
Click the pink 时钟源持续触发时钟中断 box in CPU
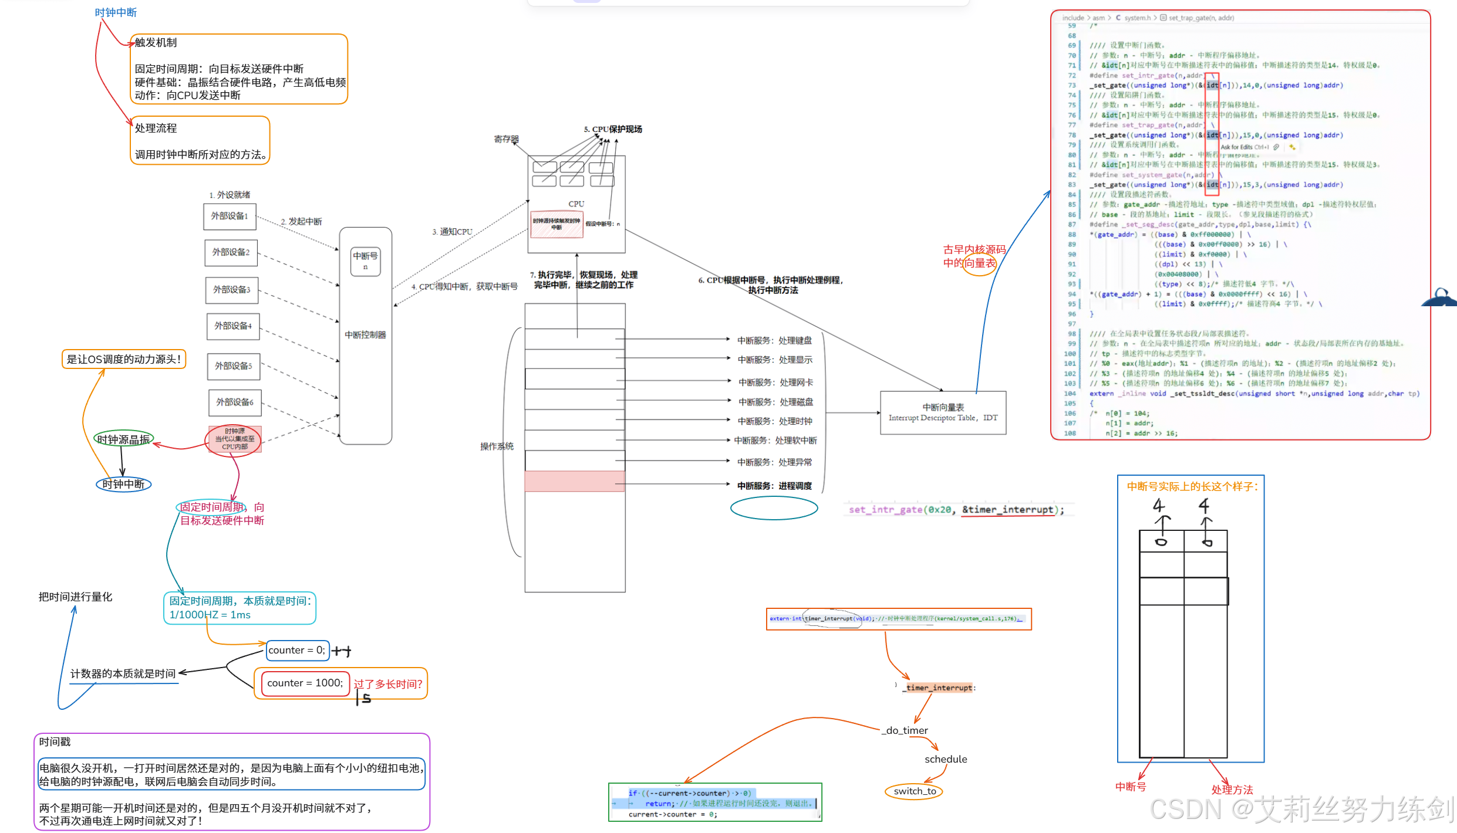pyautogui.click(x=557, y=224)
